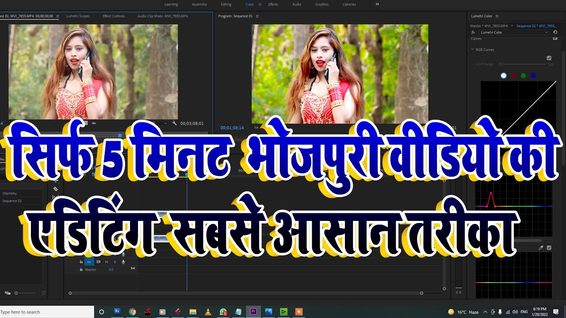Reset the Lumetri Color effect
Screen dimensions: 566x318
coord(555,32)
